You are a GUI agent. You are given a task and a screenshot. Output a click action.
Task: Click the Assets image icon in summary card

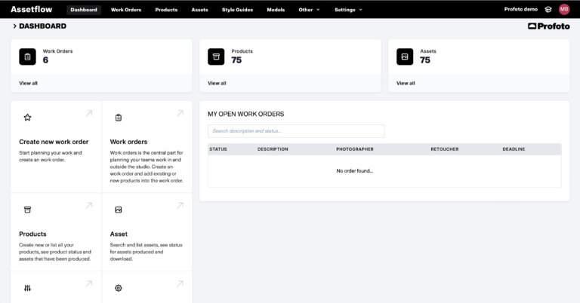coord(405,57)
